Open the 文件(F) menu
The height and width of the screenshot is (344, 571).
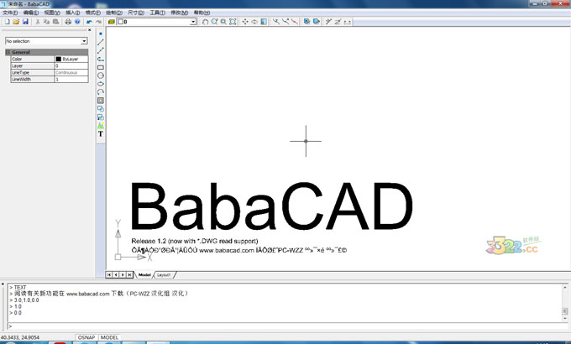click(10, 13)
